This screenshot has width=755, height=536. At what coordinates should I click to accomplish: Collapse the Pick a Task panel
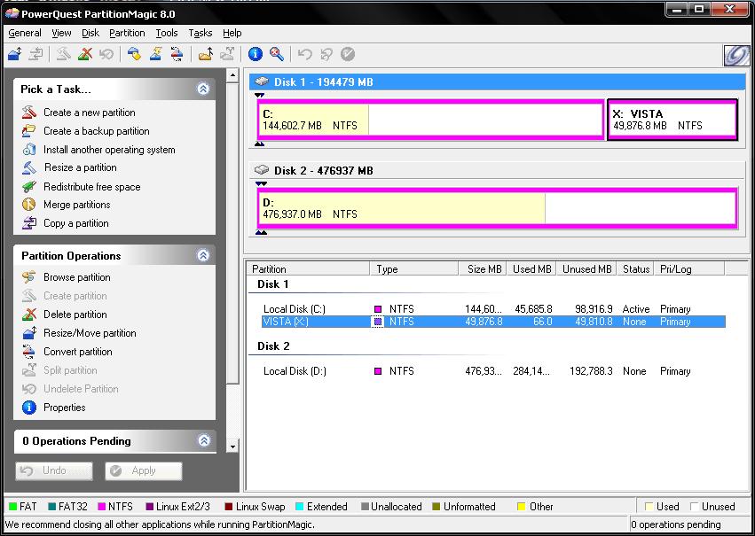coord(203,89)
